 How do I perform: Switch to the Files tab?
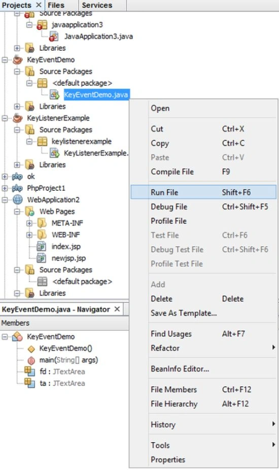56,5
